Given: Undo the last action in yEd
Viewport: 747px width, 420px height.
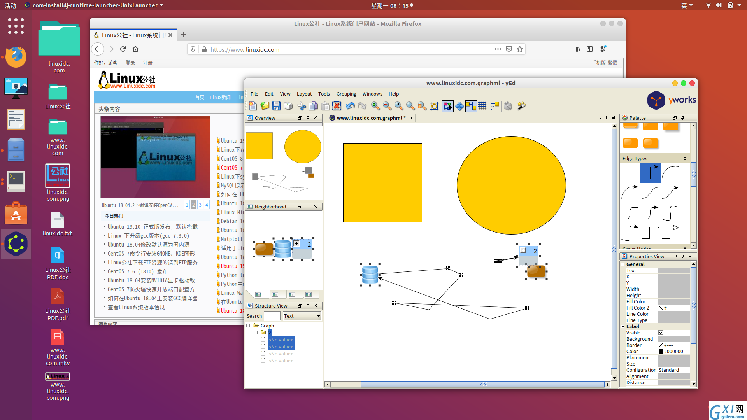Looking at the screenshot, I should tap(350, 106).
